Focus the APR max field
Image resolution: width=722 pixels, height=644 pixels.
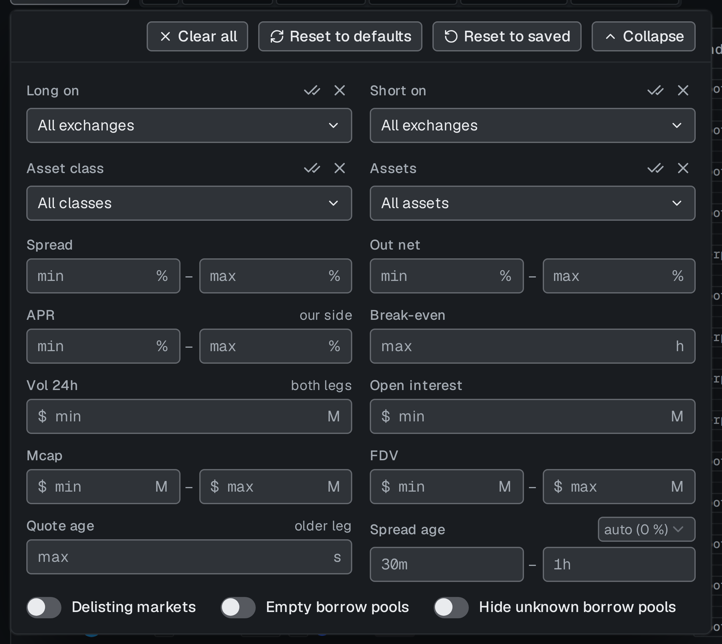(275, 346)
